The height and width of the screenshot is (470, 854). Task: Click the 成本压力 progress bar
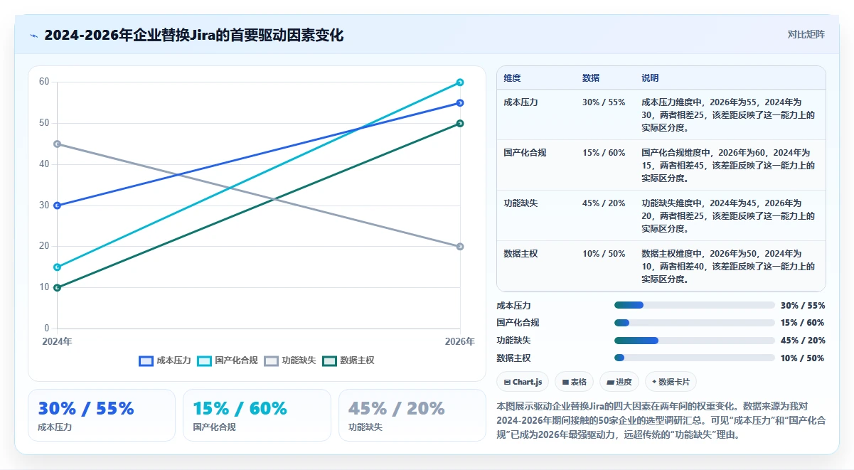click(695, 305)
